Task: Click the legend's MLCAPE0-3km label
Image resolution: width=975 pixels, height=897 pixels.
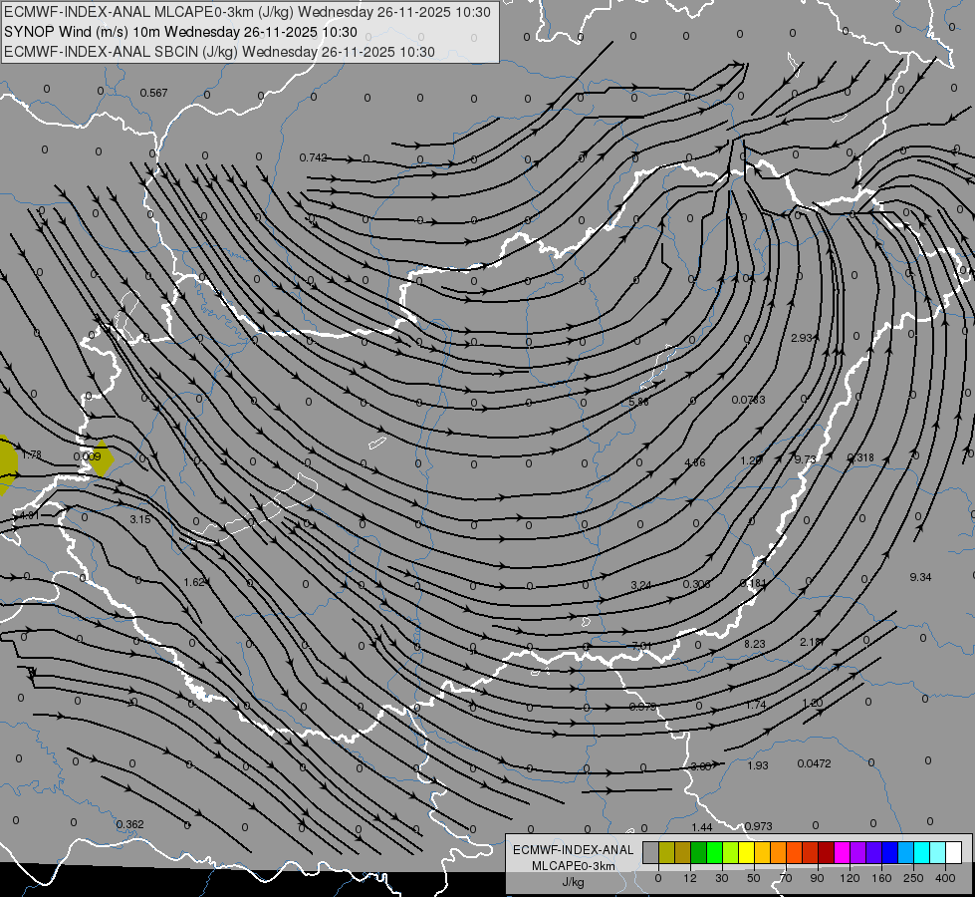Action: (x=574, y=866)
